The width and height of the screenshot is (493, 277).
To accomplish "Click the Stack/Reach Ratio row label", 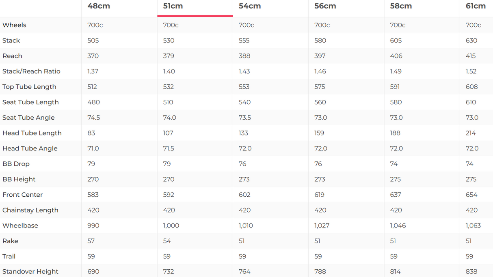I will (31, 71).
